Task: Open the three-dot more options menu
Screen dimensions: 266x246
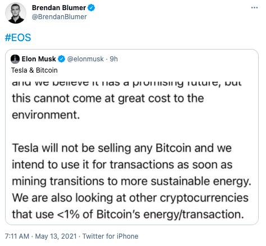Action: click(x=254, y=7)
